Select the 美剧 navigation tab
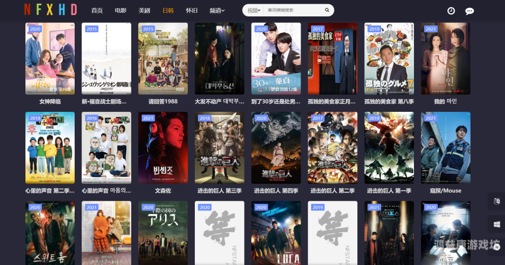 pos(144,10)
